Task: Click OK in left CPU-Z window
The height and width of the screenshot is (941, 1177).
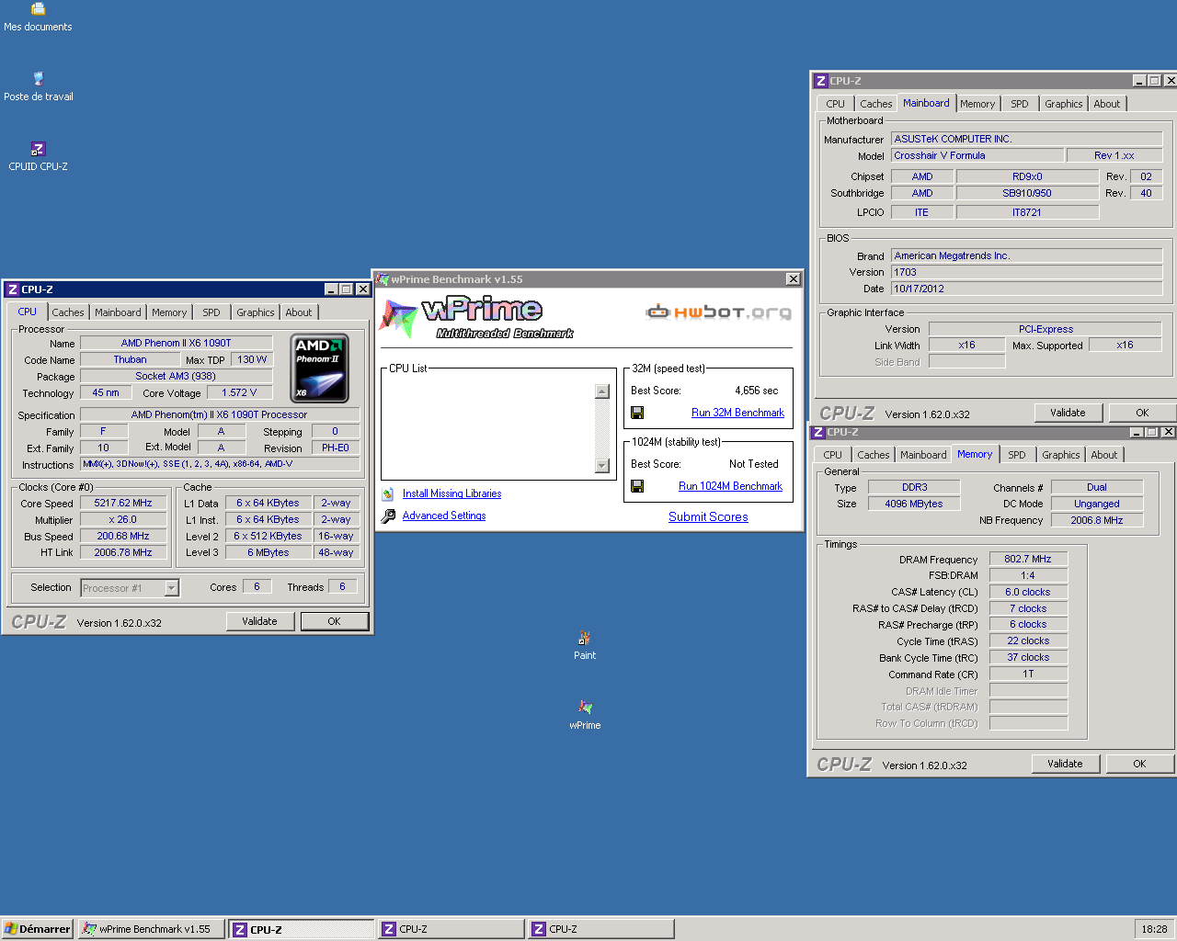Action: (x=334, y=621)
